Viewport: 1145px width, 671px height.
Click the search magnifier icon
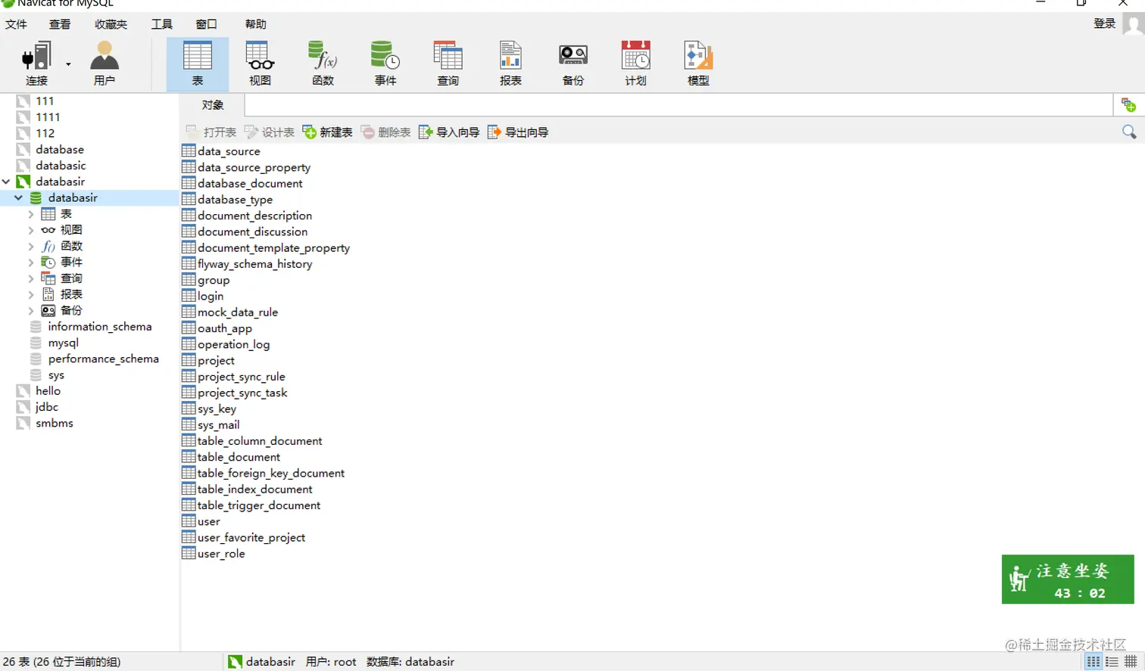[x=1129, y=132]
